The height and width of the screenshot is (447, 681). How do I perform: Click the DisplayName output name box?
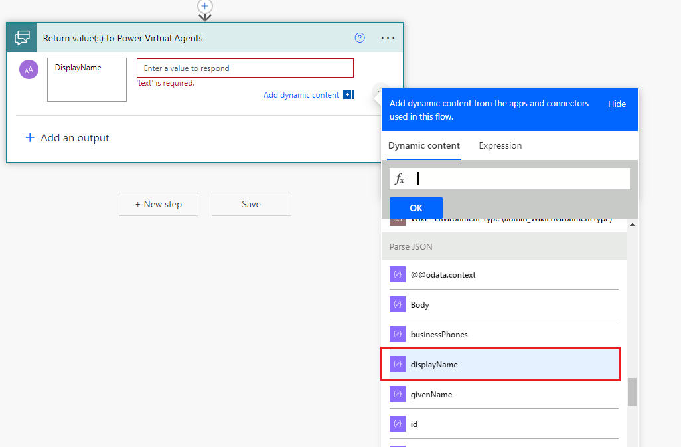point(87,80)
